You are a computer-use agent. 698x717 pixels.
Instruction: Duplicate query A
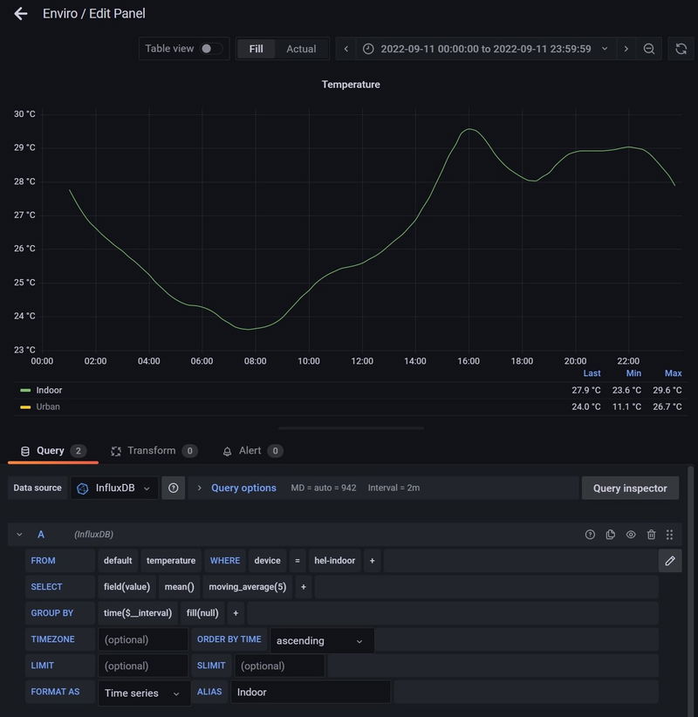pyautogui.click(x=611, y=535)
